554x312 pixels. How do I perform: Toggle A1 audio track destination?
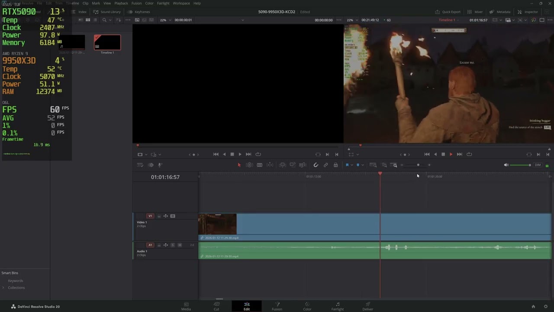pos(150,245)
